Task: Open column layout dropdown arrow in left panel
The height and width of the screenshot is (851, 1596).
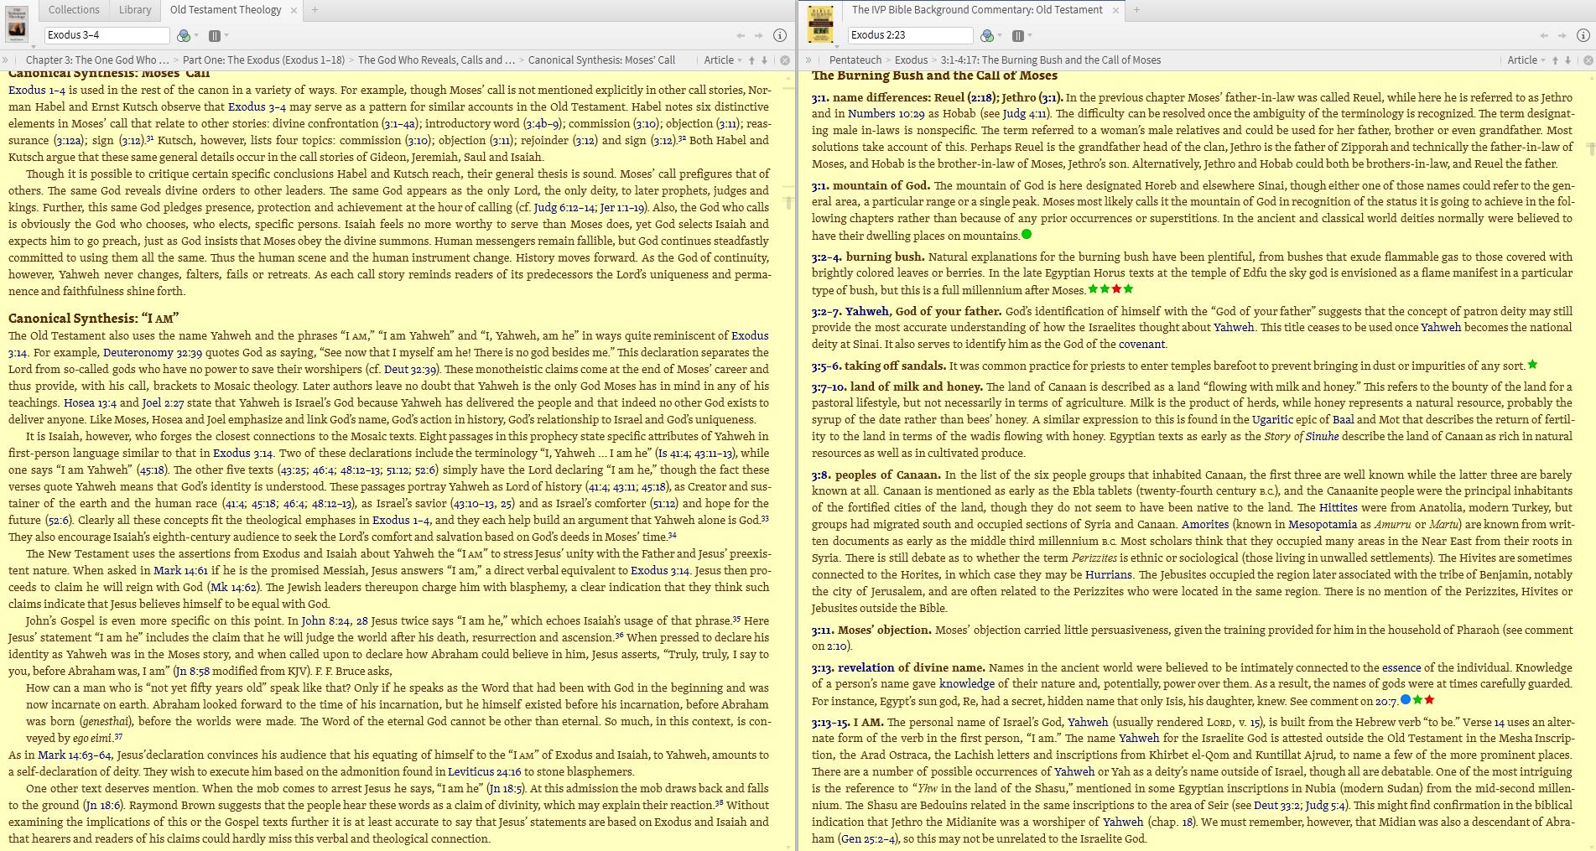Action: coord(226,35)
